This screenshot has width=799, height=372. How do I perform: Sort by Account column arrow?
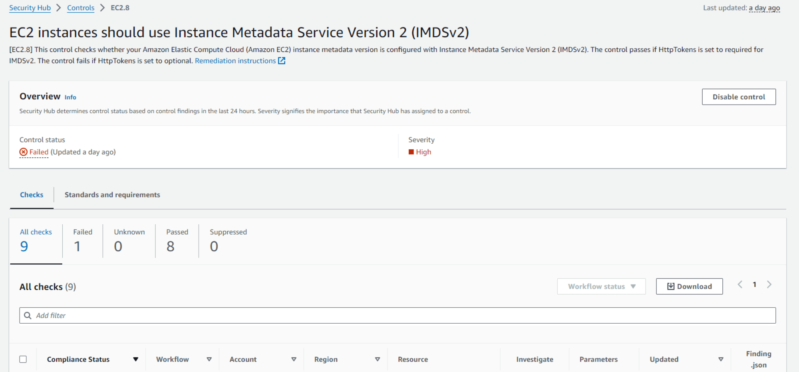pos(294,359)
